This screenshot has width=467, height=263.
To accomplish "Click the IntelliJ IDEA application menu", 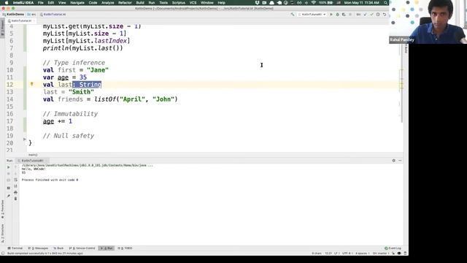I will [x=23, y=3].
